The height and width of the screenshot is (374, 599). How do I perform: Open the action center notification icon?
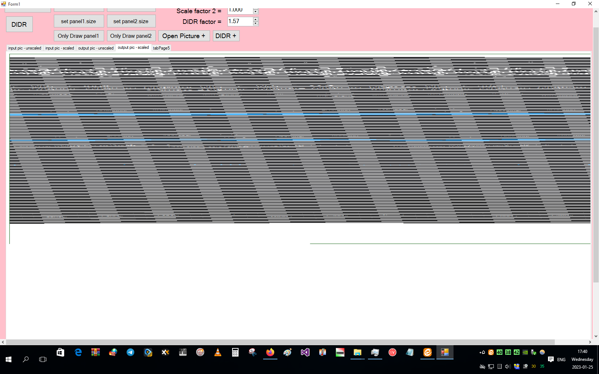551,359
